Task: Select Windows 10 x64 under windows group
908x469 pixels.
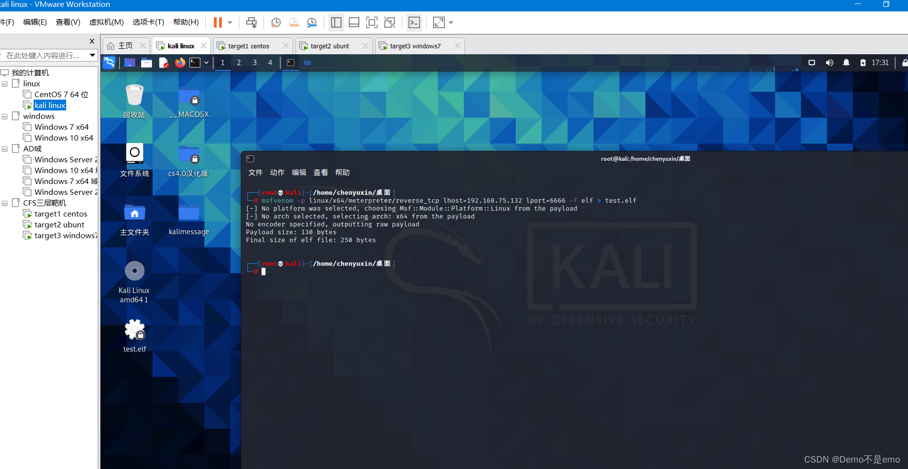Action: tap(64, 138)
